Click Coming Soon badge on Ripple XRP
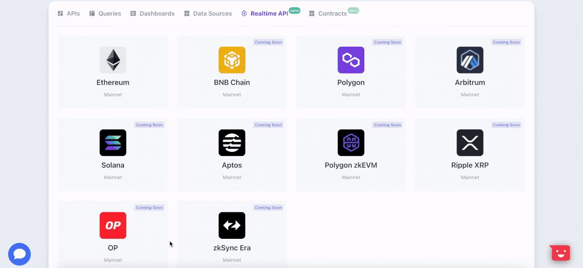This screenshot has width=583, height=268. (506, 125)
